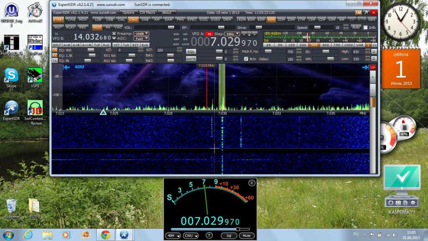Launch the AALog2 desktop icon
428x241 pixels.
point(35,12)
